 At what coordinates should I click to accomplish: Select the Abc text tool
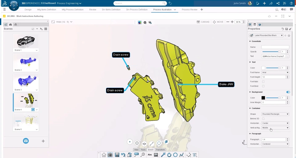[150, 155]
